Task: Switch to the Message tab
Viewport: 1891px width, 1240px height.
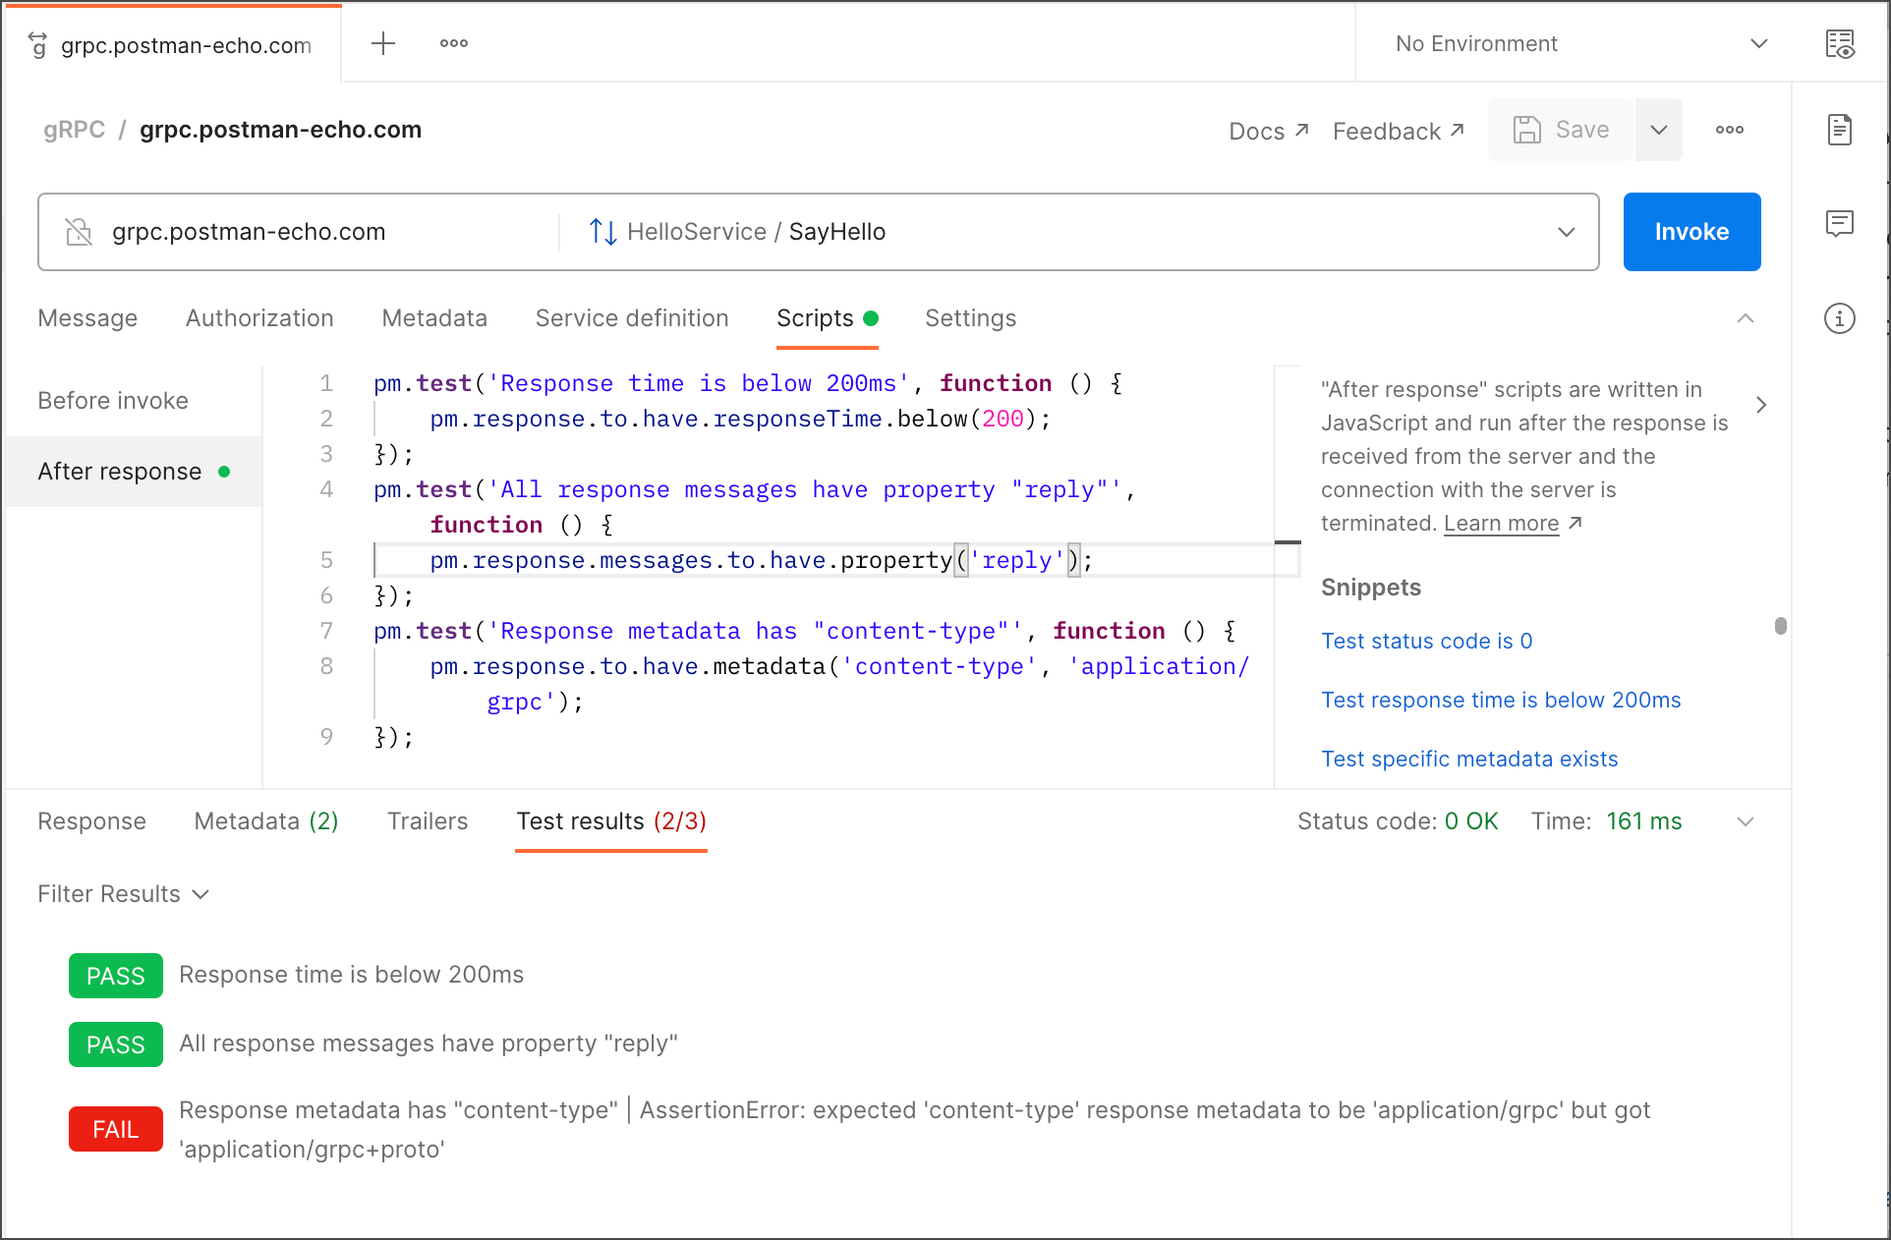Action: click(x=88, y=317)
